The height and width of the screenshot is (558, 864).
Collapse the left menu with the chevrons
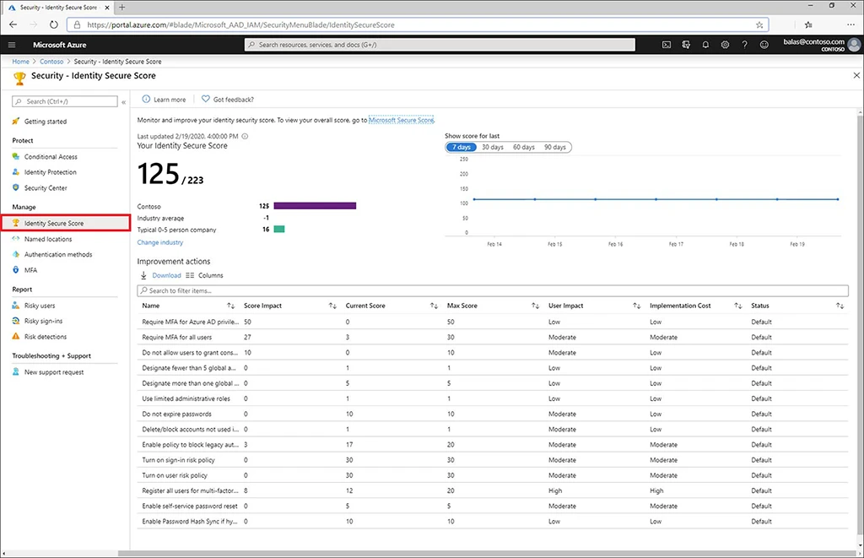(x=123, y=102)
